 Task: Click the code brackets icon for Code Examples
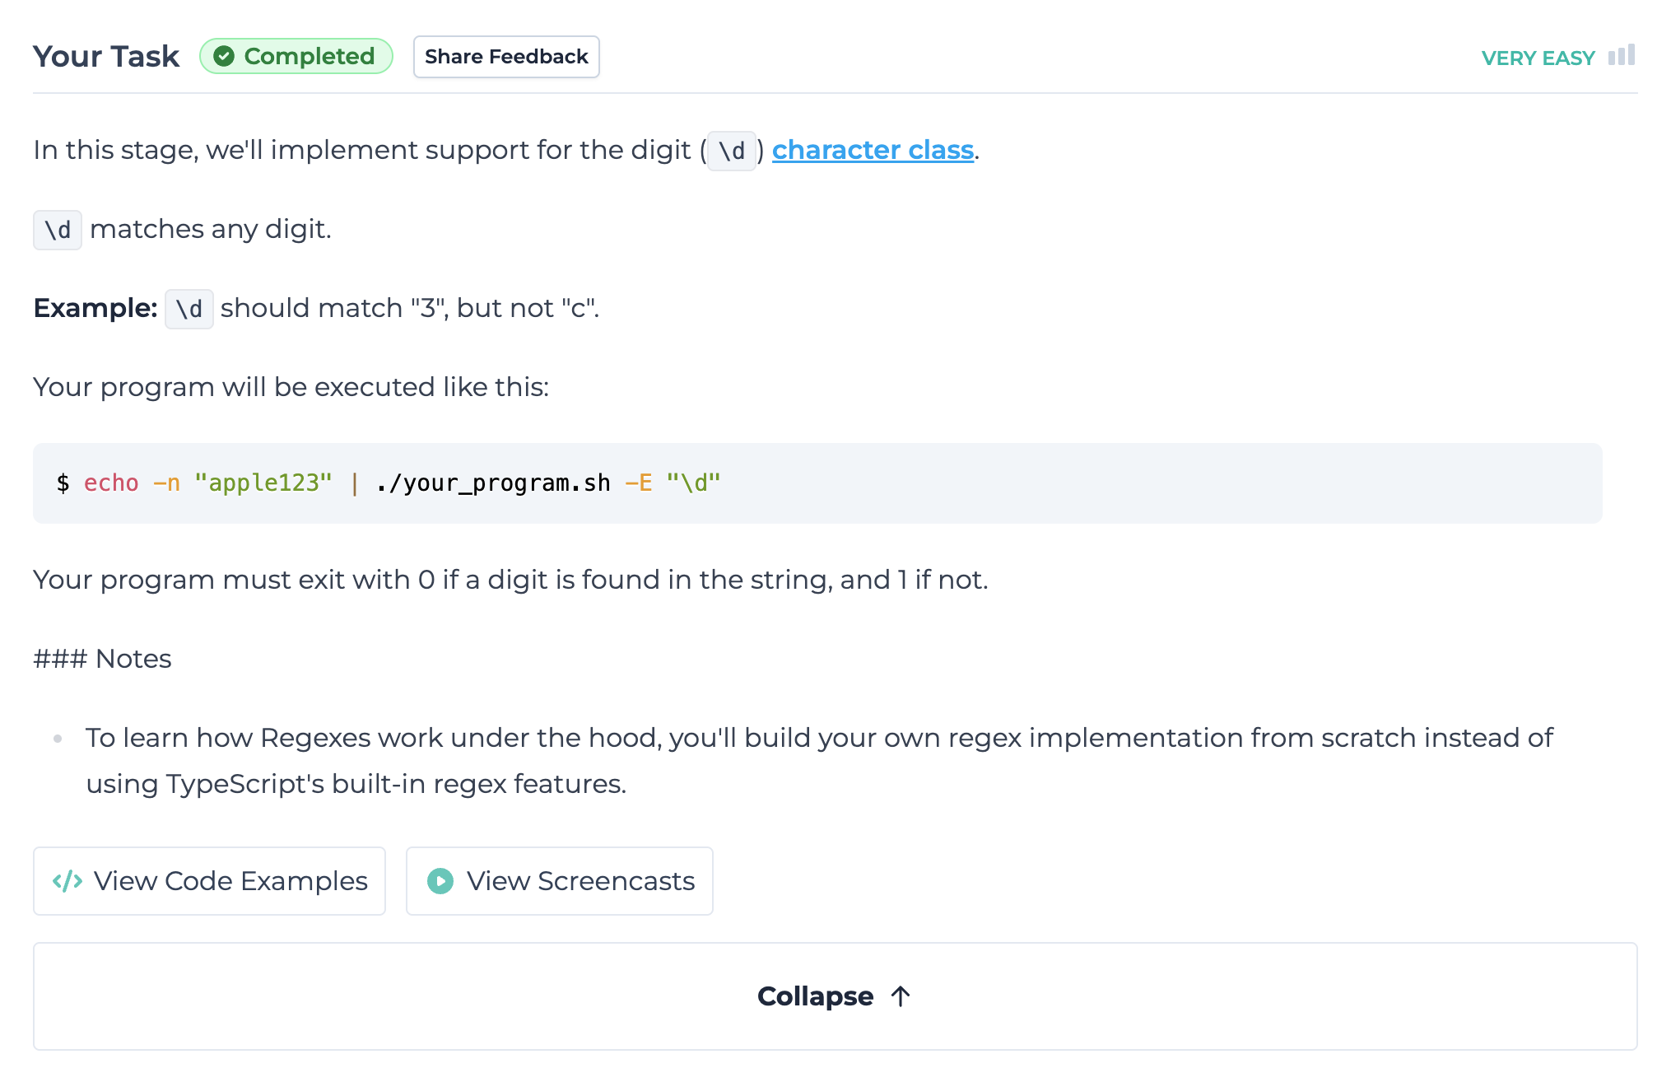pos(67,881)
